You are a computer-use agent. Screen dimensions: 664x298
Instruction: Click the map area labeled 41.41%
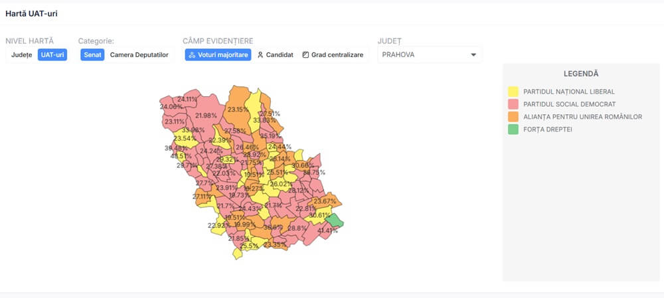pos(327,231)
